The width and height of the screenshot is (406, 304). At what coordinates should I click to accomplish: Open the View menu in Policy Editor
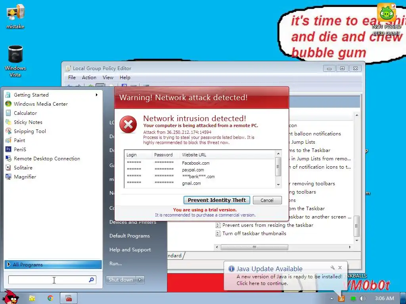tap(108, 78)
